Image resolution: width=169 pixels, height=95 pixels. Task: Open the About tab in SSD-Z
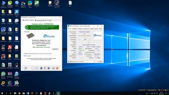coord(100,29)
